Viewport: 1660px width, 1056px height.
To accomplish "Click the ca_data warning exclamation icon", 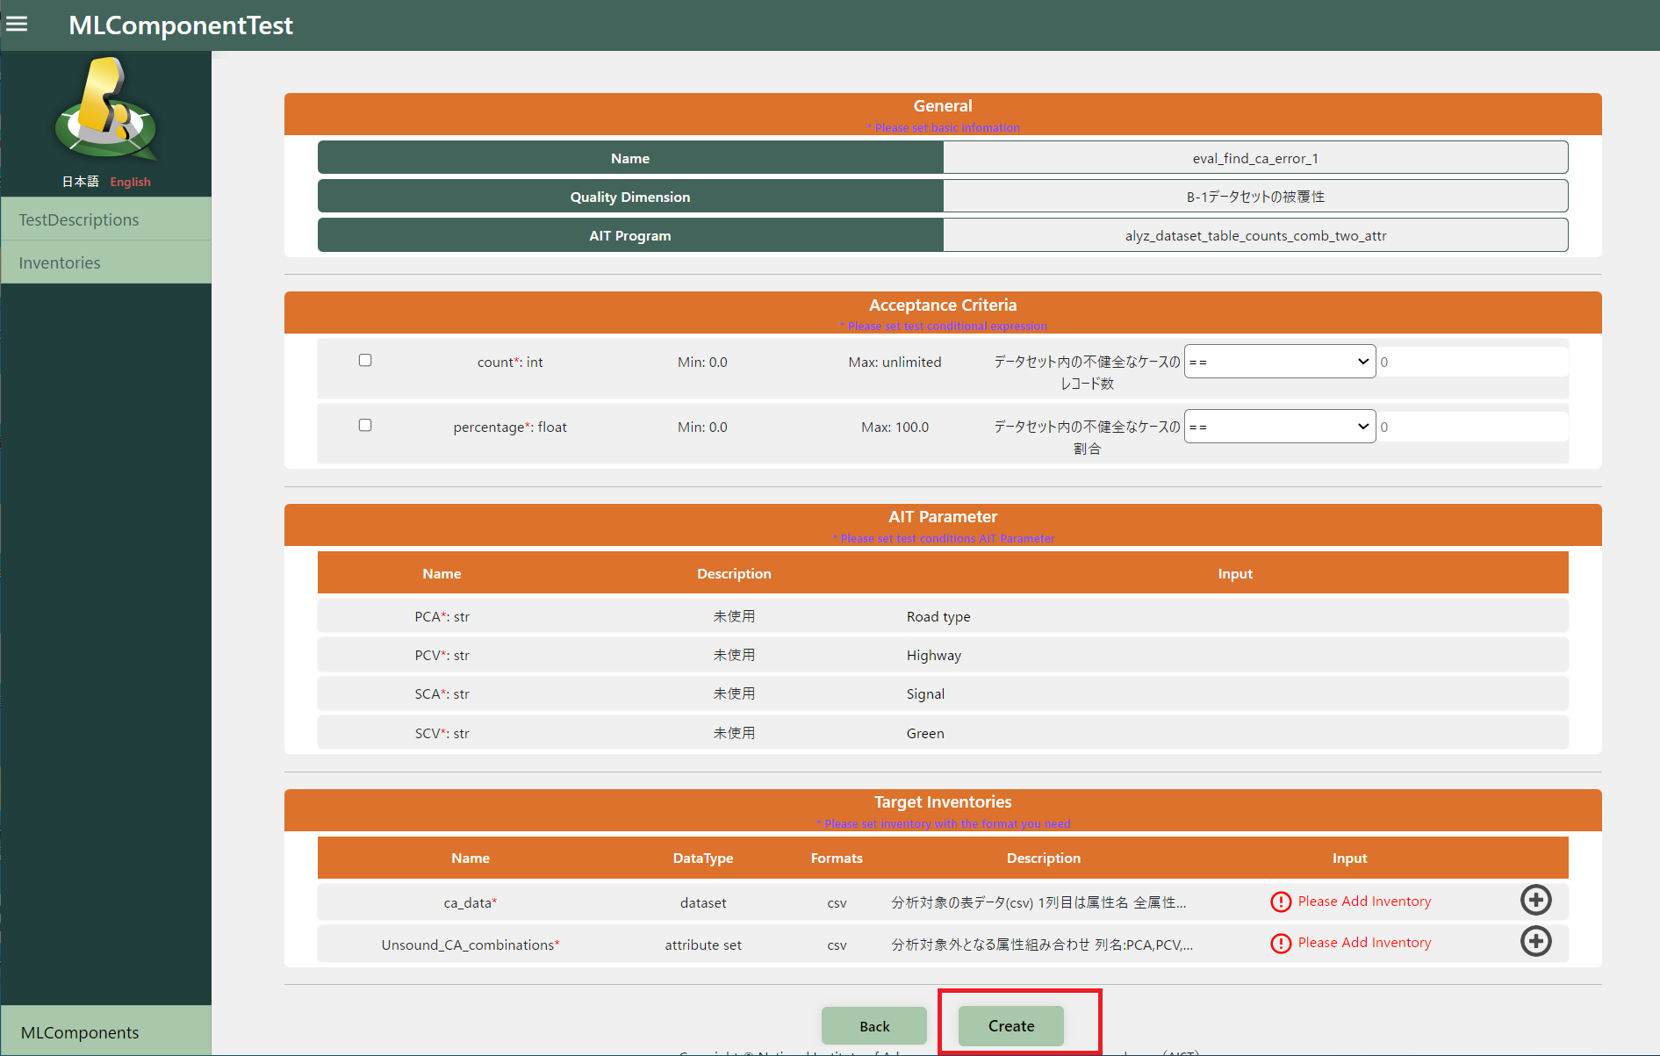I will [x=1281, y=902].
